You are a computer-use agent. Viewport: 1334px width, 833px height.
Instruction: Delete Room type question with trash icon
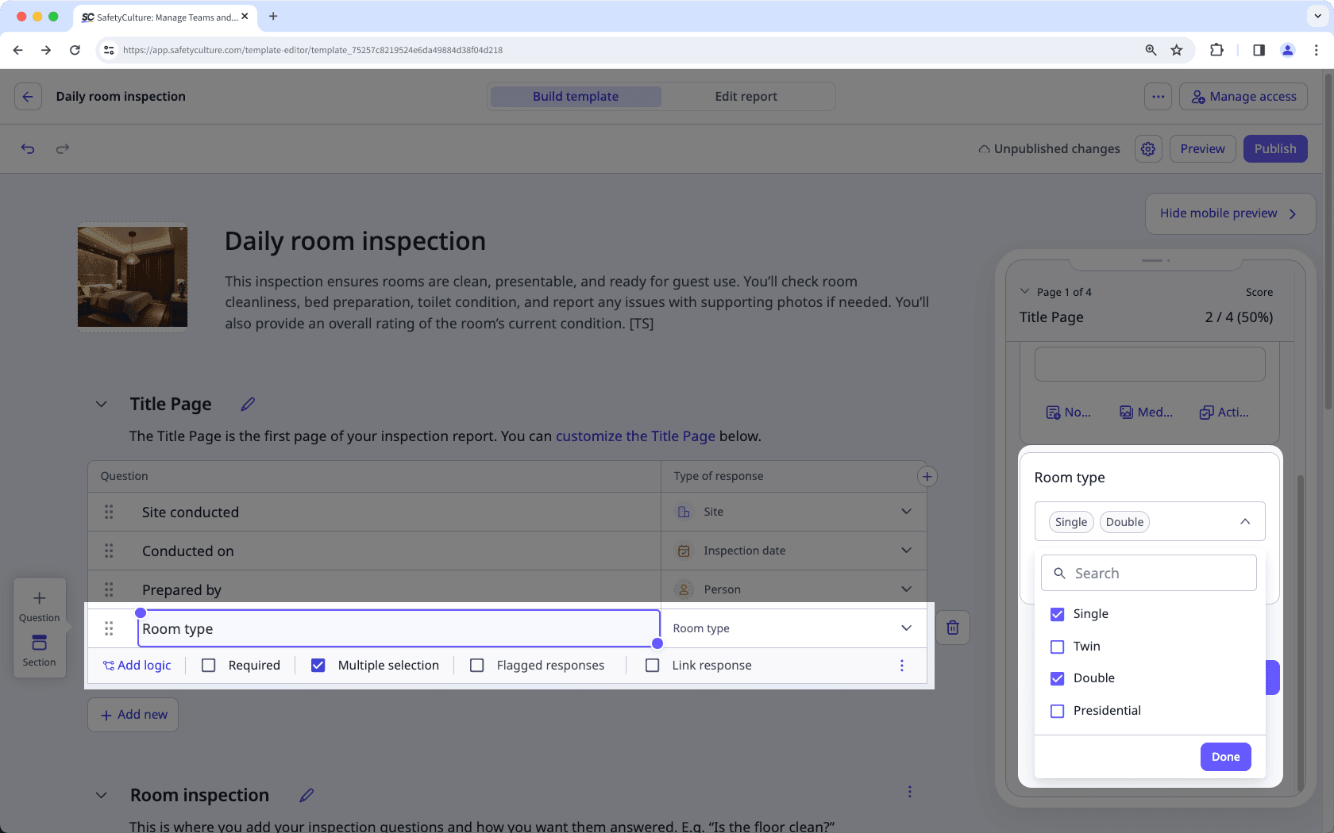(x=953, y=628)
